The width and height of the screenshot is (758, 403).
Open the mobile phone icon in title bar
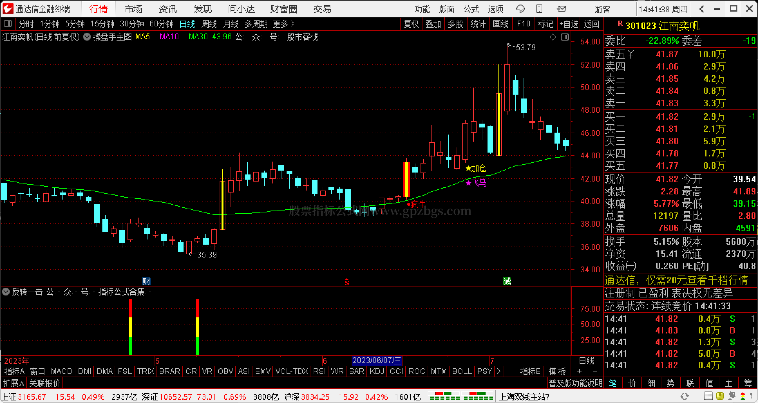tap(539, 9)
